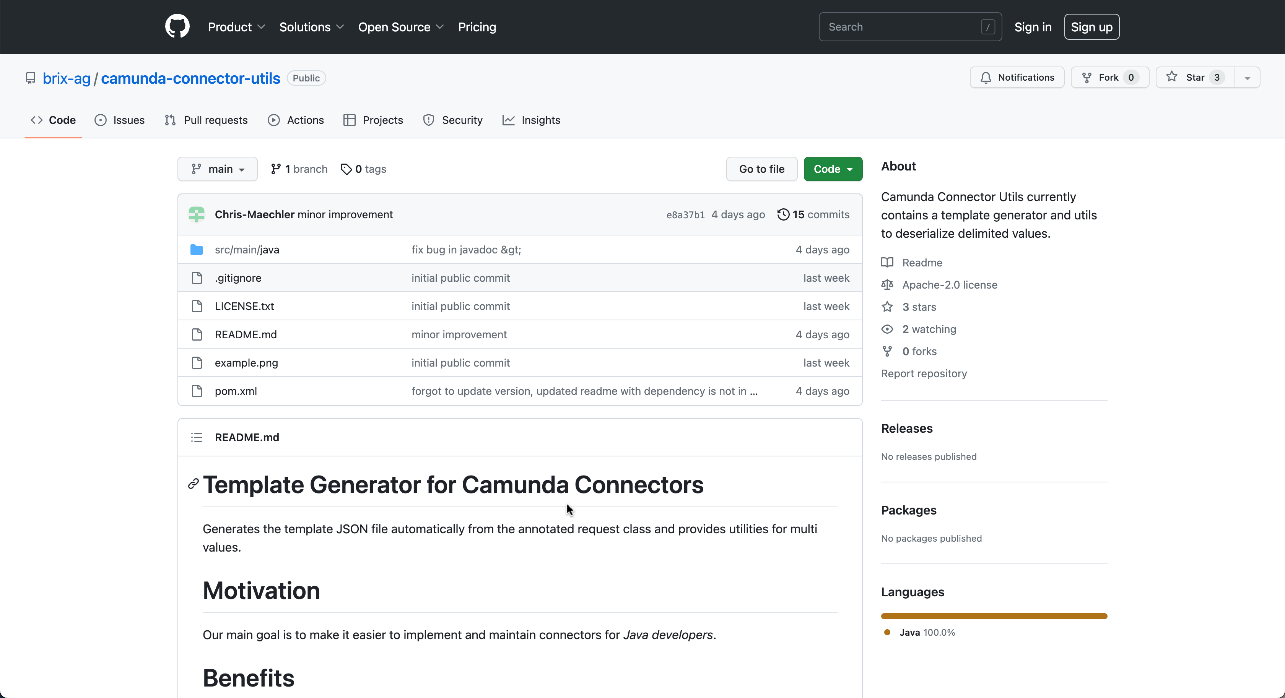Open the 'forgot to update version' commit message
This screenshot has height=698, width=1285.
pos(584,391)
